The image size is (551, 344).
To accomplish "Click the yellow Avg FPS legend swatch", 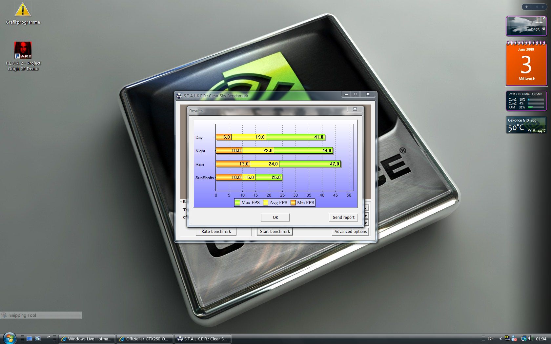I will (266, 203).
